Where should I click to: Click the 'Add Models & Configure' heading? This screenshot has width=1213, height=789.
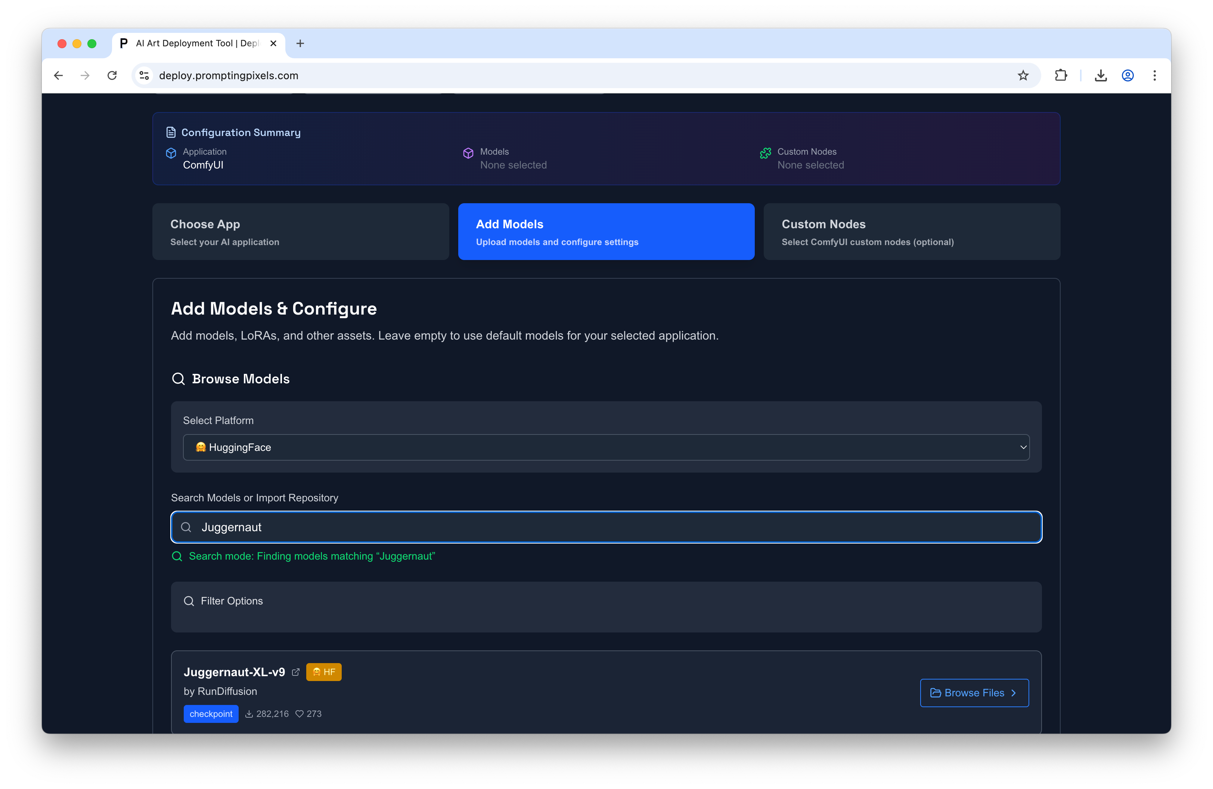(x=274, y=308)
